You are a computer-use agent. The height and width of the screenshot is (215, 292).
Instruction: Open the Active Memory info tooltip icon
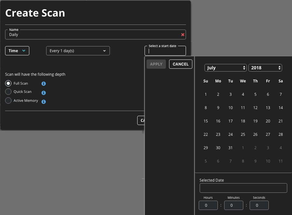[x=44, y=102]
